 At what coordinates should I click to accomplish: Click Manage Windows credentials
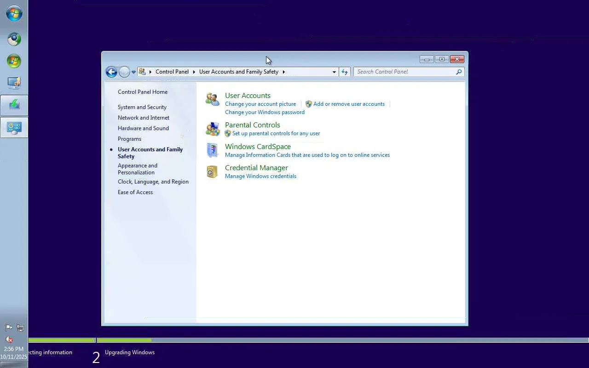(x=260, y=176)
